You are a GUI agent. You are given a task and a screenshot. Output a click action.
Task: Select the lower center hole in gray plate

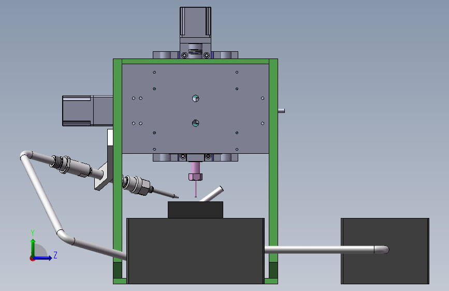tap(196, 123)
